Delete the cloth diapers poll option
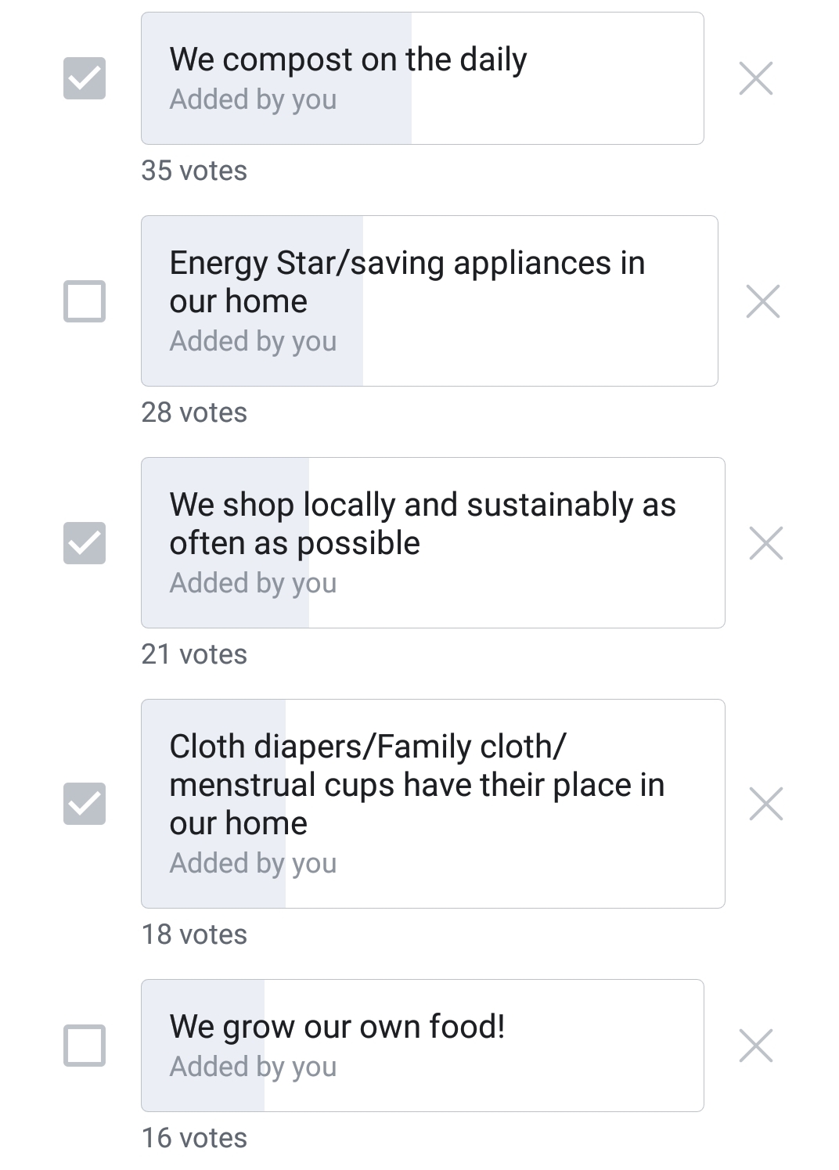 (765, 804)
